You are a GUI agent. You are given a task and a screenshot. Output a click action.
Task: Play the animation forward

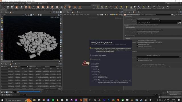coord(9,92)
